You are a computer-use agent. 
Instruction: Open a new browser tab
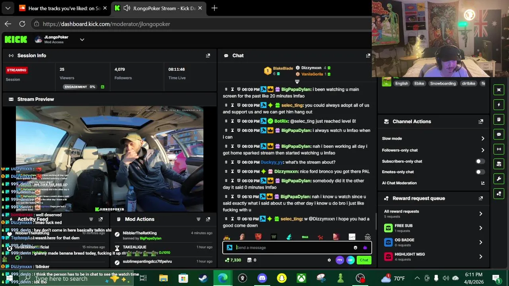click(214, 8)
